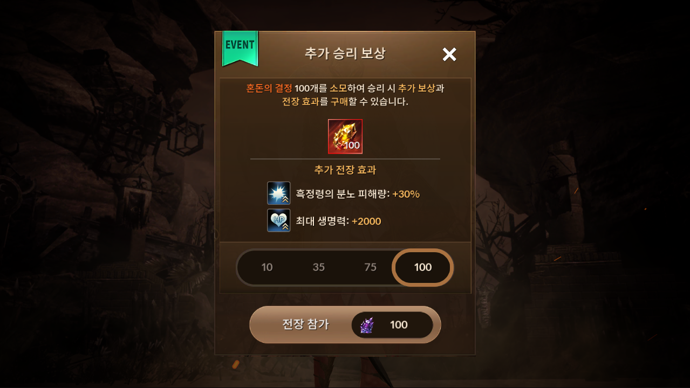The width and height of the screenshot is (690, 388).
Task: Select the highlighted 100 amount option
Action: click(423, 267)
